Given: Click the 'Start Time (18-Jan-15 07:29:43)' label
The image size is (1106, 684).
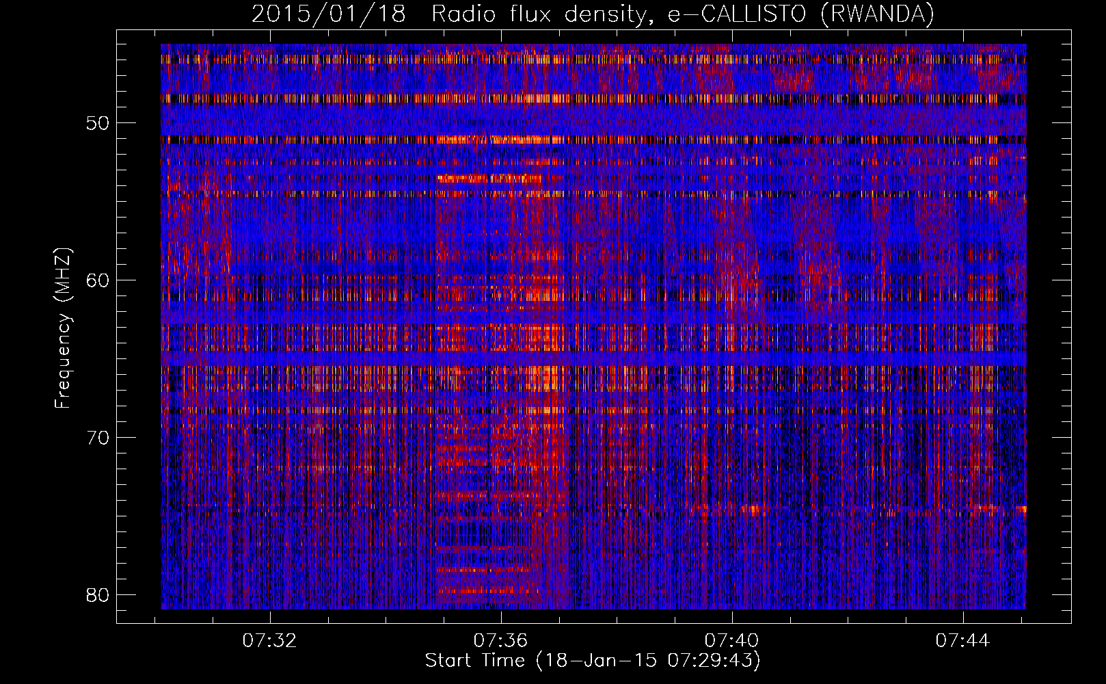Looking at the screenshot, I should pyautogui.click(x=593, y=661).
